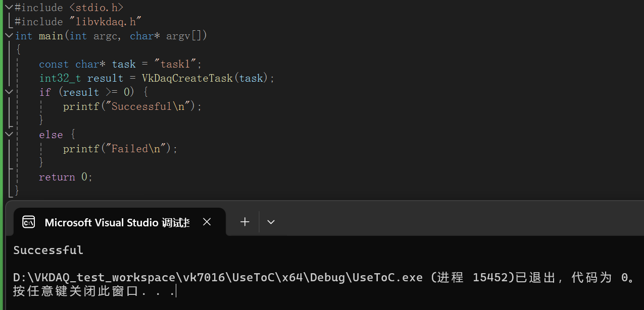Open the terminal profiles dropdown arrow
Screen dimensions: 644x310
(x=271, y=222)
